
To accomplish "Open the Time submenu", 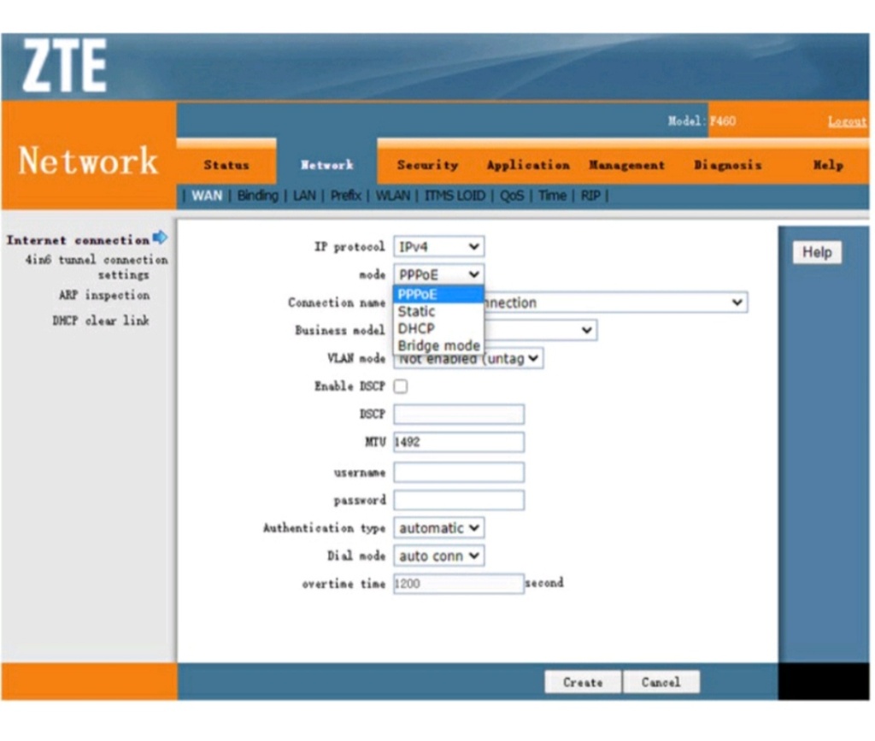I will 553,196.
